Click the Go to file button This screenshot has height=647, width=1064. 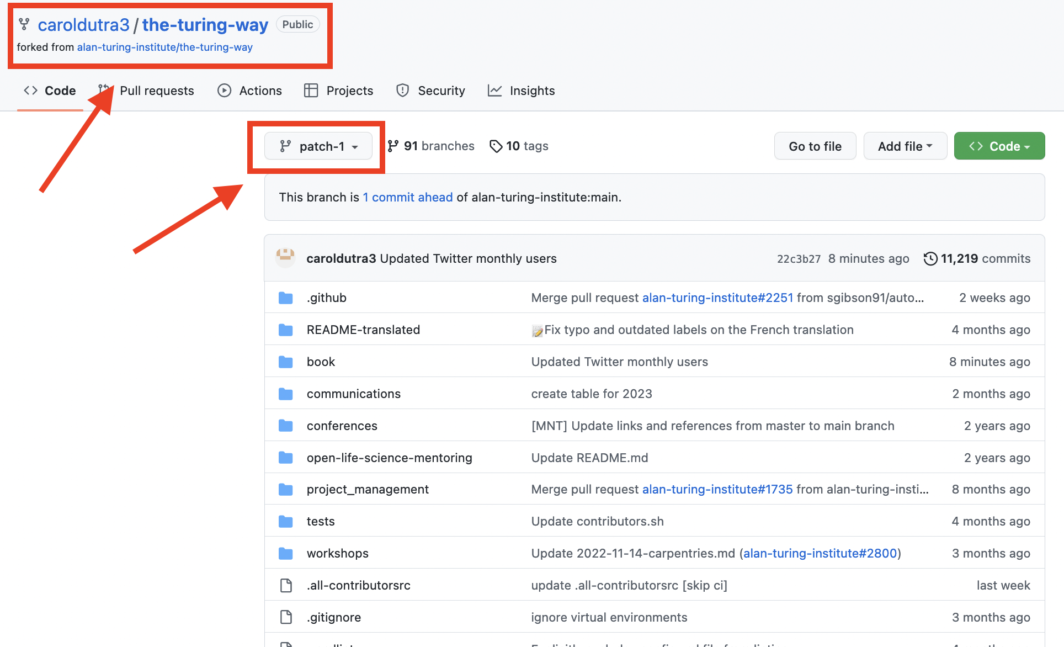pos(815,146)
